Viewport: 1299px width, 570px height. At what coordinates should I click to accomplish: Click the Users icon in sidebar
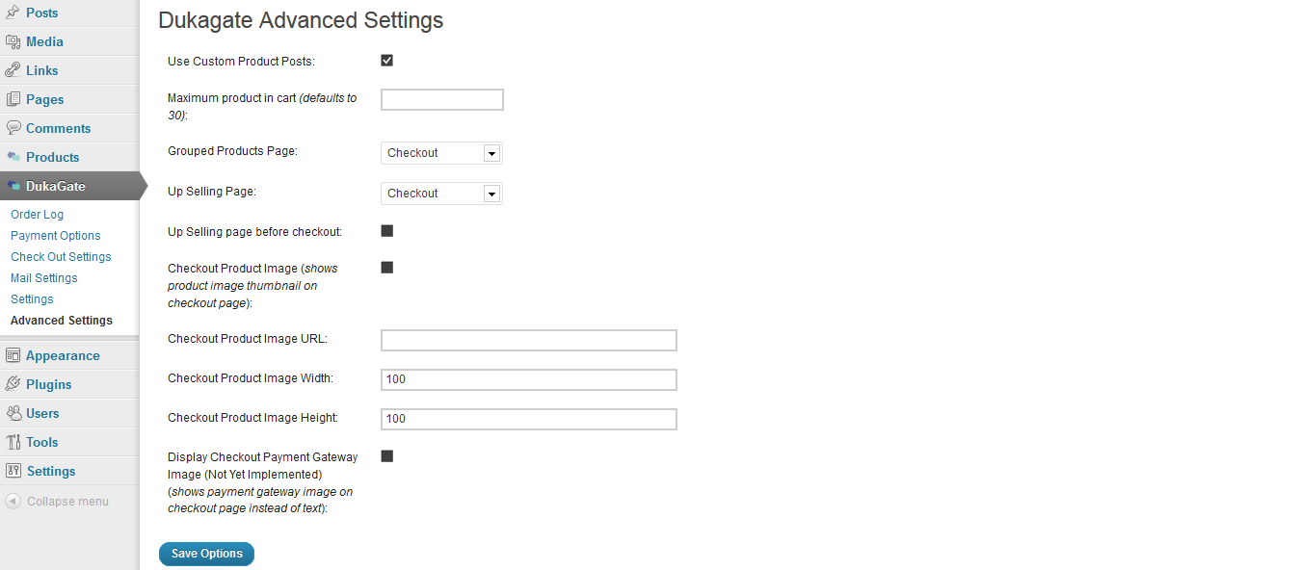(x=13, y=413)
